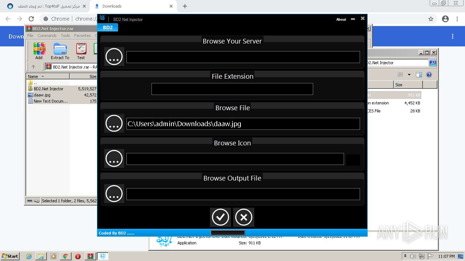This screenshot has width=465, height=261.
Task: Click the browse button for Your Server
Action: [x=114, y=57]
